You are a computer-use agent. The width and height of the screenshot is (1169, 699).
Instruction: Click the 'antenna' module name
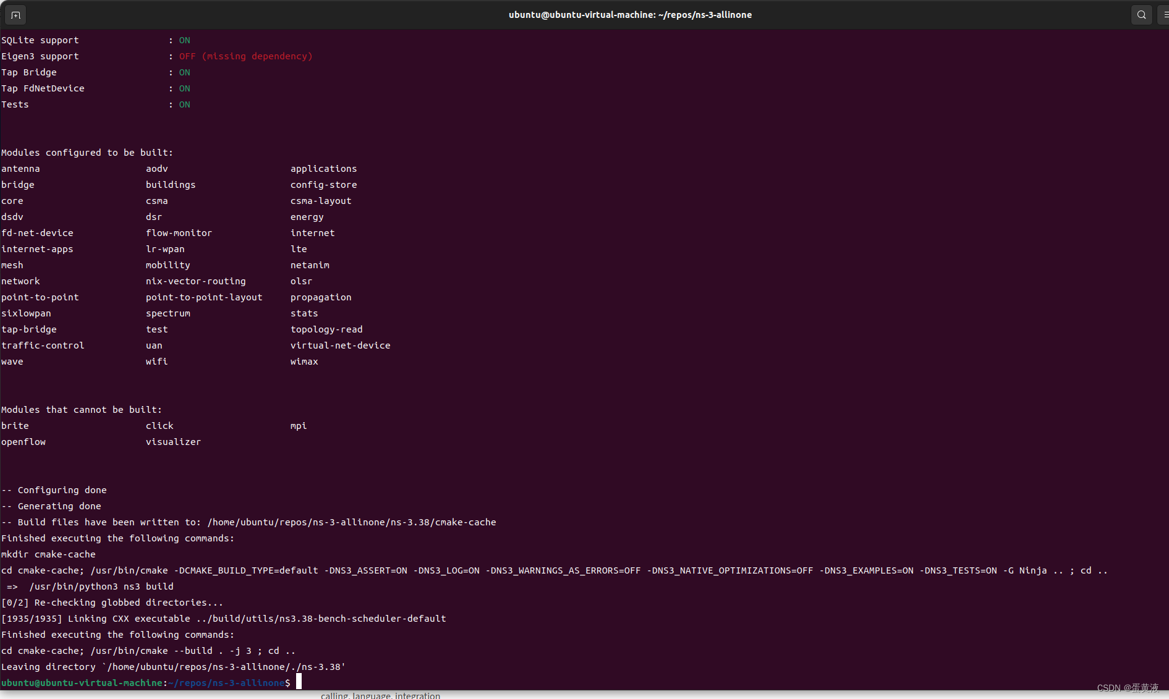tap(20, 169)
